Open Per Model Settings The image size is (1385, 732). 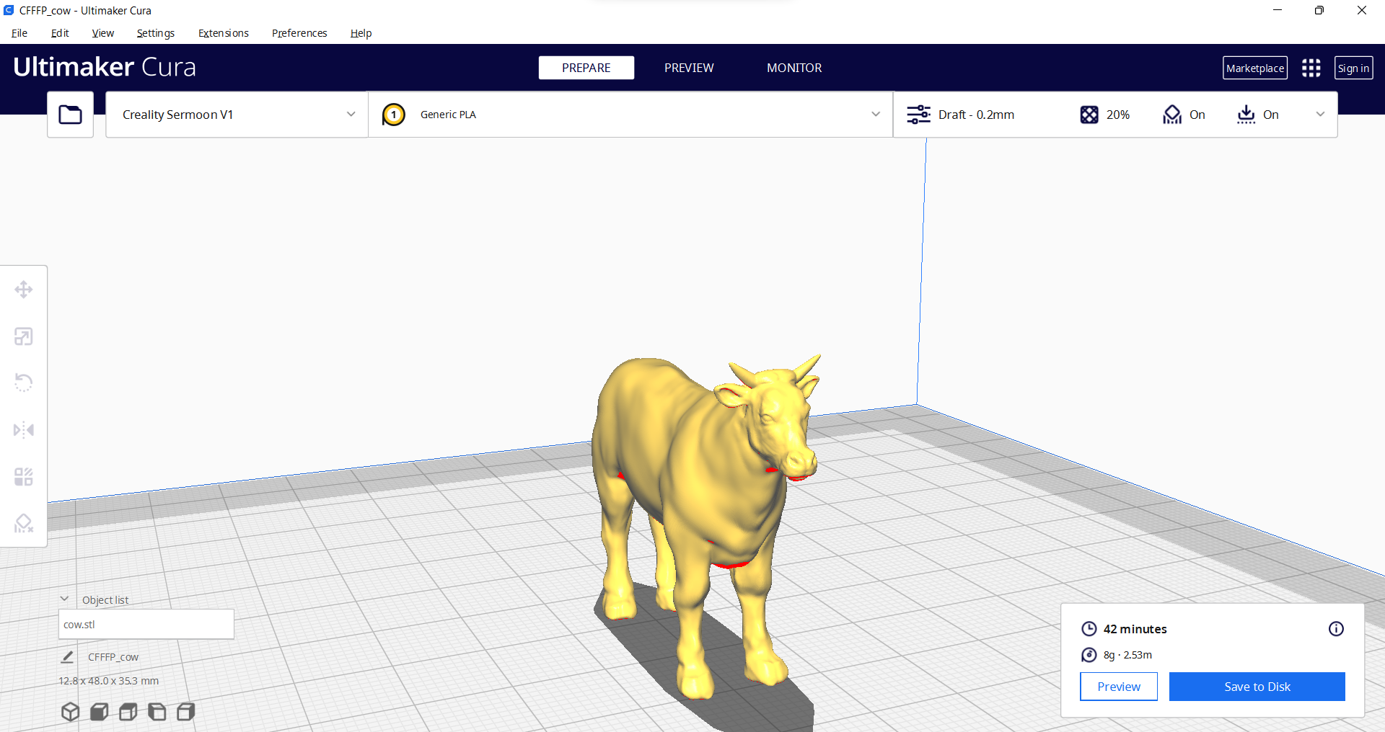point(24,476)
